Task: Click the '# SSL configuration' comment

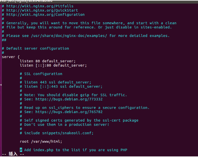Action: 41,74
